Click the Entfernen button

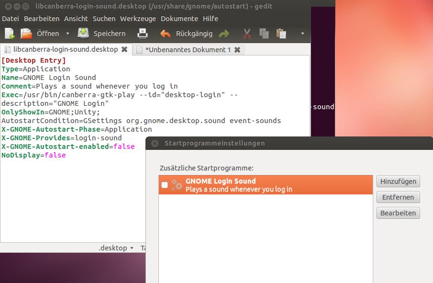398,197
